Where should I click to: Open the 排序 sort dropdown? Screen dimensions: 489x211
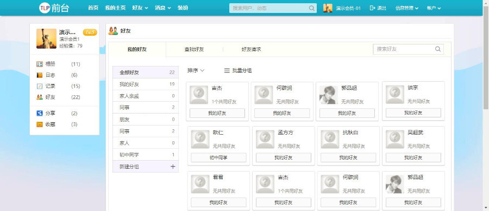[196, 70]
